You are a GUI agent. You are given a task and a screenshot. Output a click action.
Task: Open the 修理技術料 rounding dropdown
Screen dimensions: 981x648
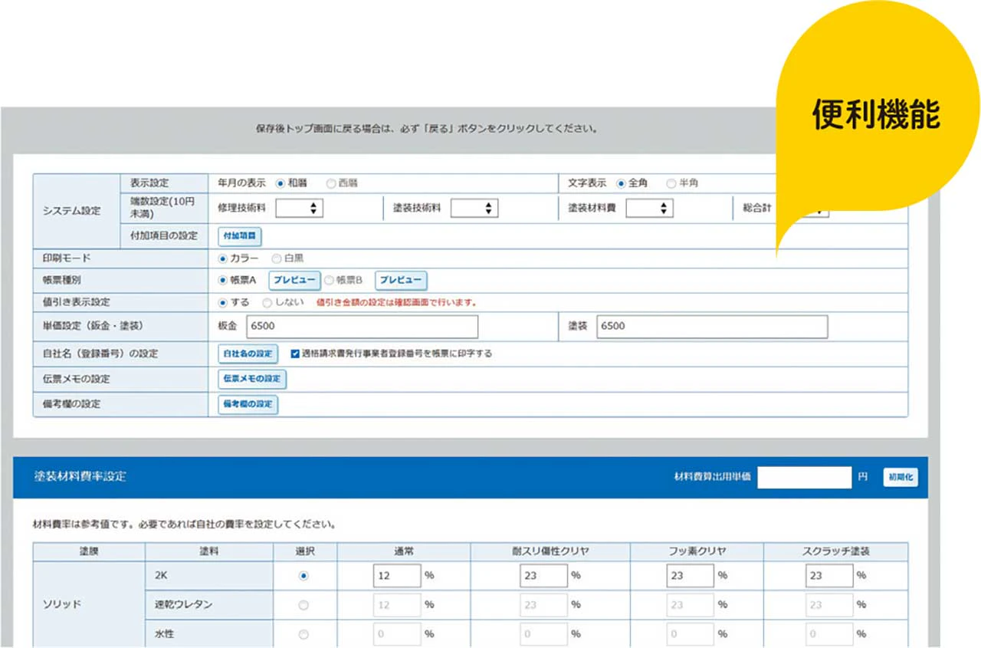point(300,208)
